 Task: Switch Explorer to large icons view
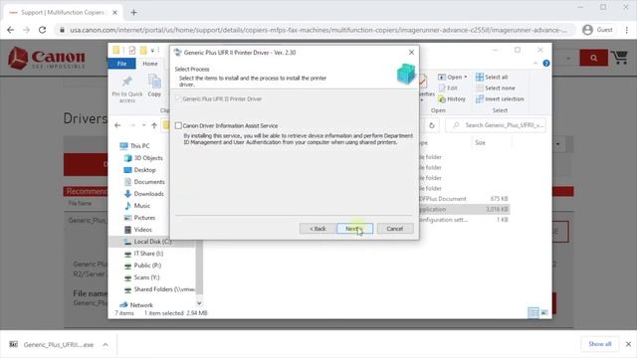click(x=544, y=312)
